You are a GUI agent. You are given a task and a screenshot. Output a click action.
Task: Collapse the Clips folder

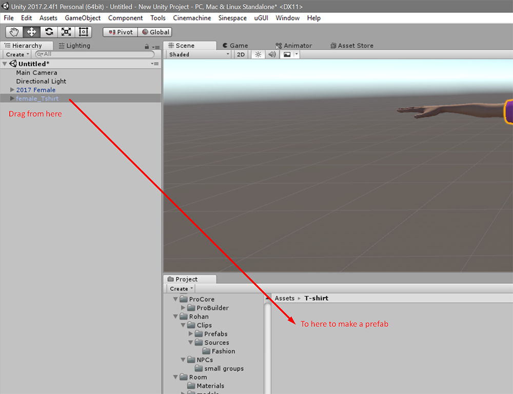[183, 325]
